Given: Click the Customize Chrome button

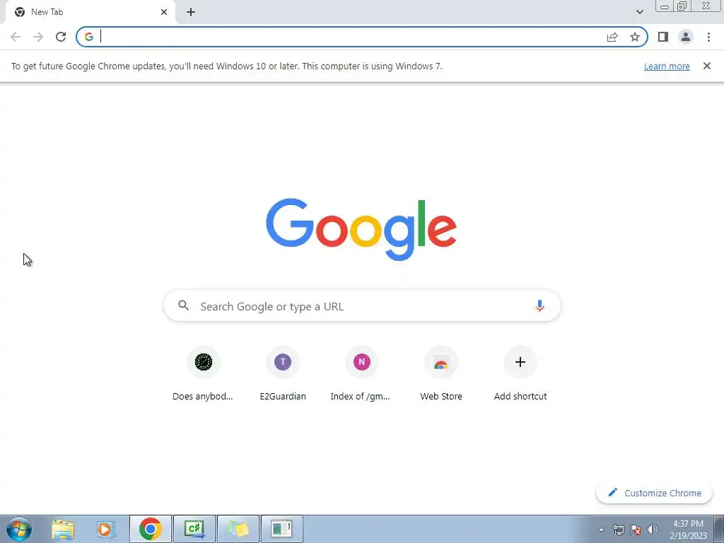Looking at the screenshot, I should 654,493.
